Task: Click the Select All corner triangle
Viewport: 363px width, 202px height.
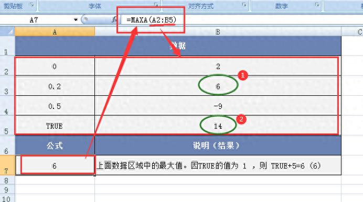Action: point(8,31)
